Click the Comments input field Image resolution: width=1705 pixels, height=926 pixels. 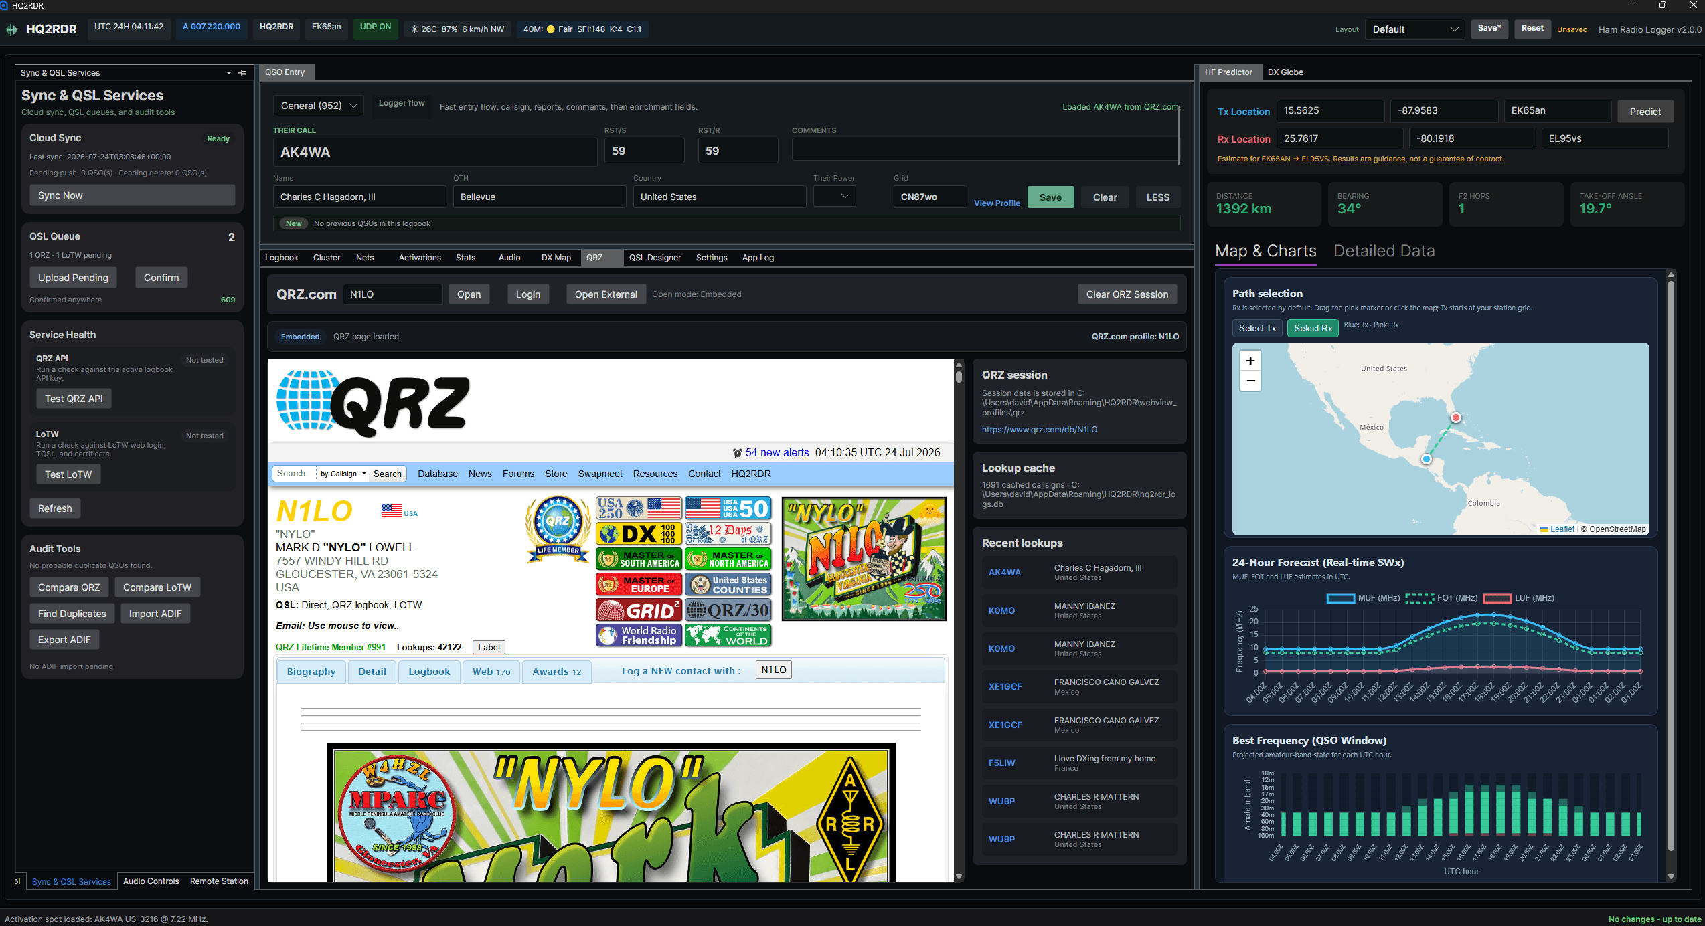(985, 150)
